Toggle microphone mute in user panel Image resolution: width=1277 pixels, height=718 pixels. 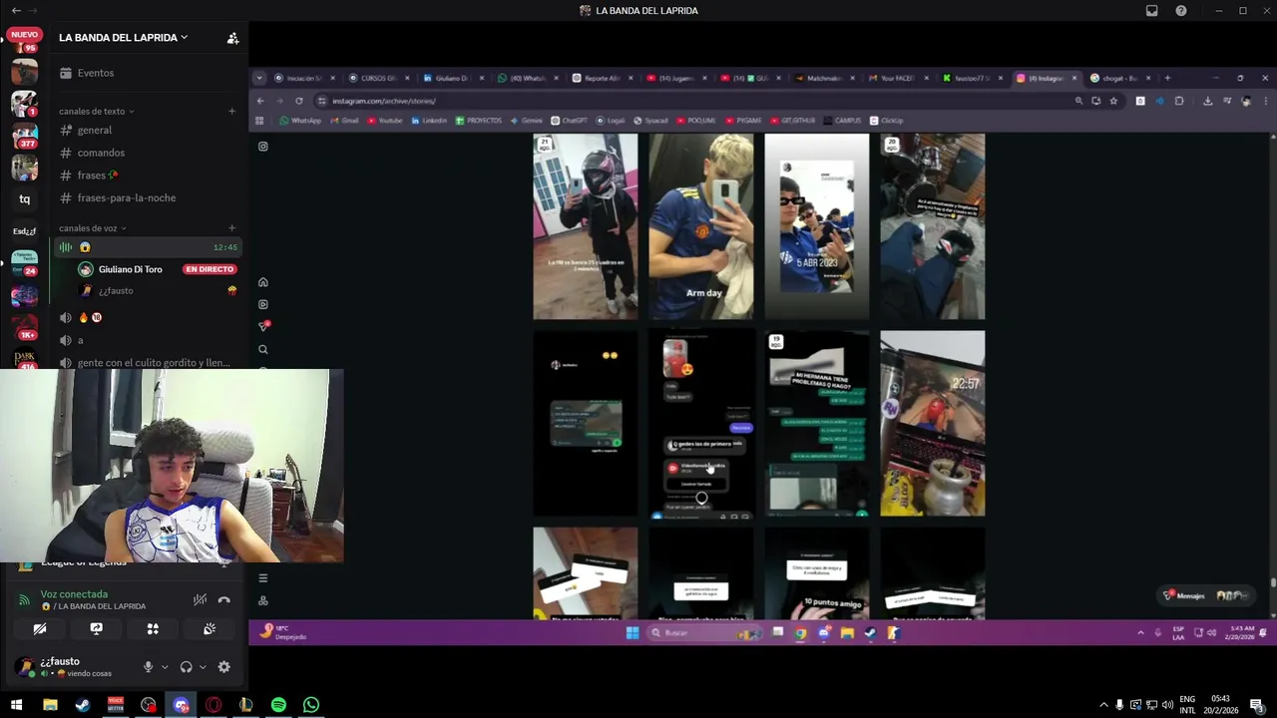tap(148, 667)
